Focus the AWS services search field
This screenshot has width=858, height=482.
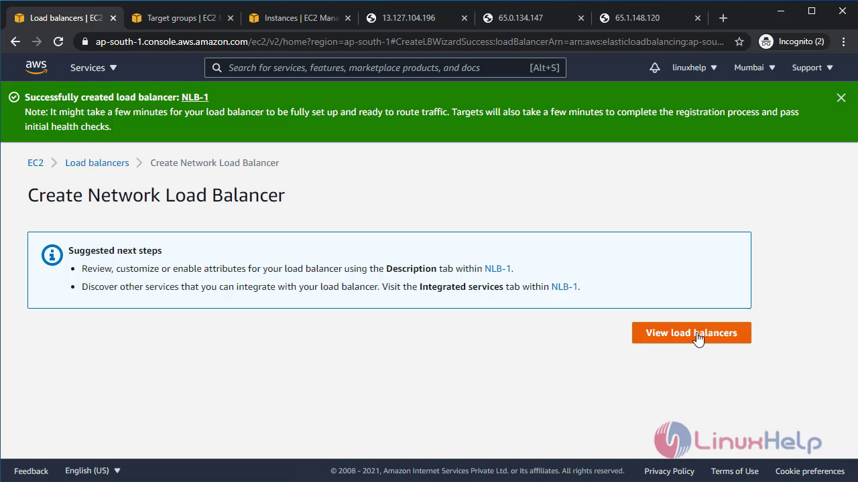(x=385, y=68)
